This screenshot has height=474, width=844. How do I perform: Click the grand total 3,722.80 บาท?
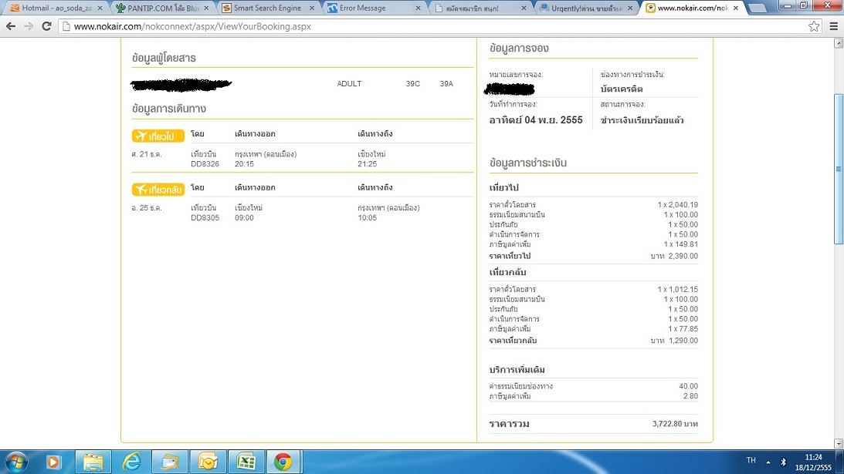[x=675, y=424]
